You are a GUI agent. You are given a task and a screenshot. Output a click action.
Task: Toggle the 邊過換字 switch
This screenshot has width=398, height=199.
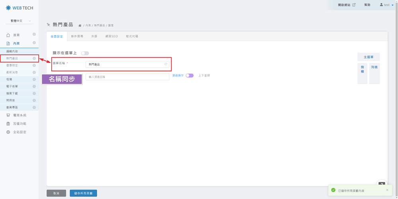point(189,76)
